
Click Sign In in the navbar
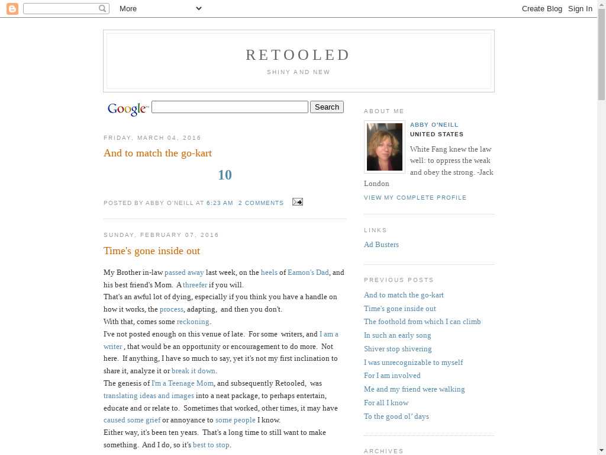click(580, 8)
